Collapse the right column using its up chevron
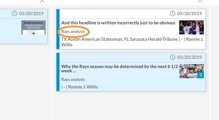Viewport: 219px width, 120px height. coord(200,1)
